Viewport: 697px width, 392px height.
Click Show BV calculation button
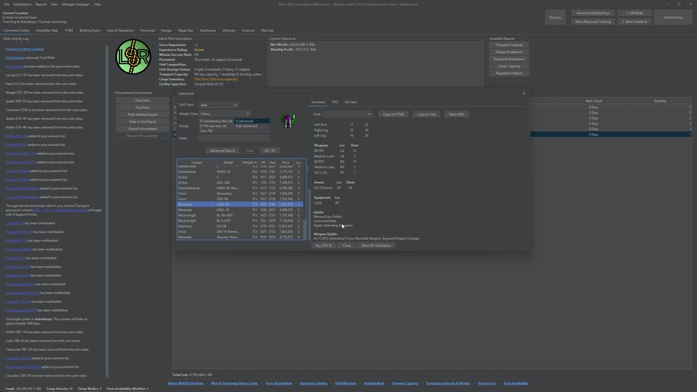tap(376, 246)
